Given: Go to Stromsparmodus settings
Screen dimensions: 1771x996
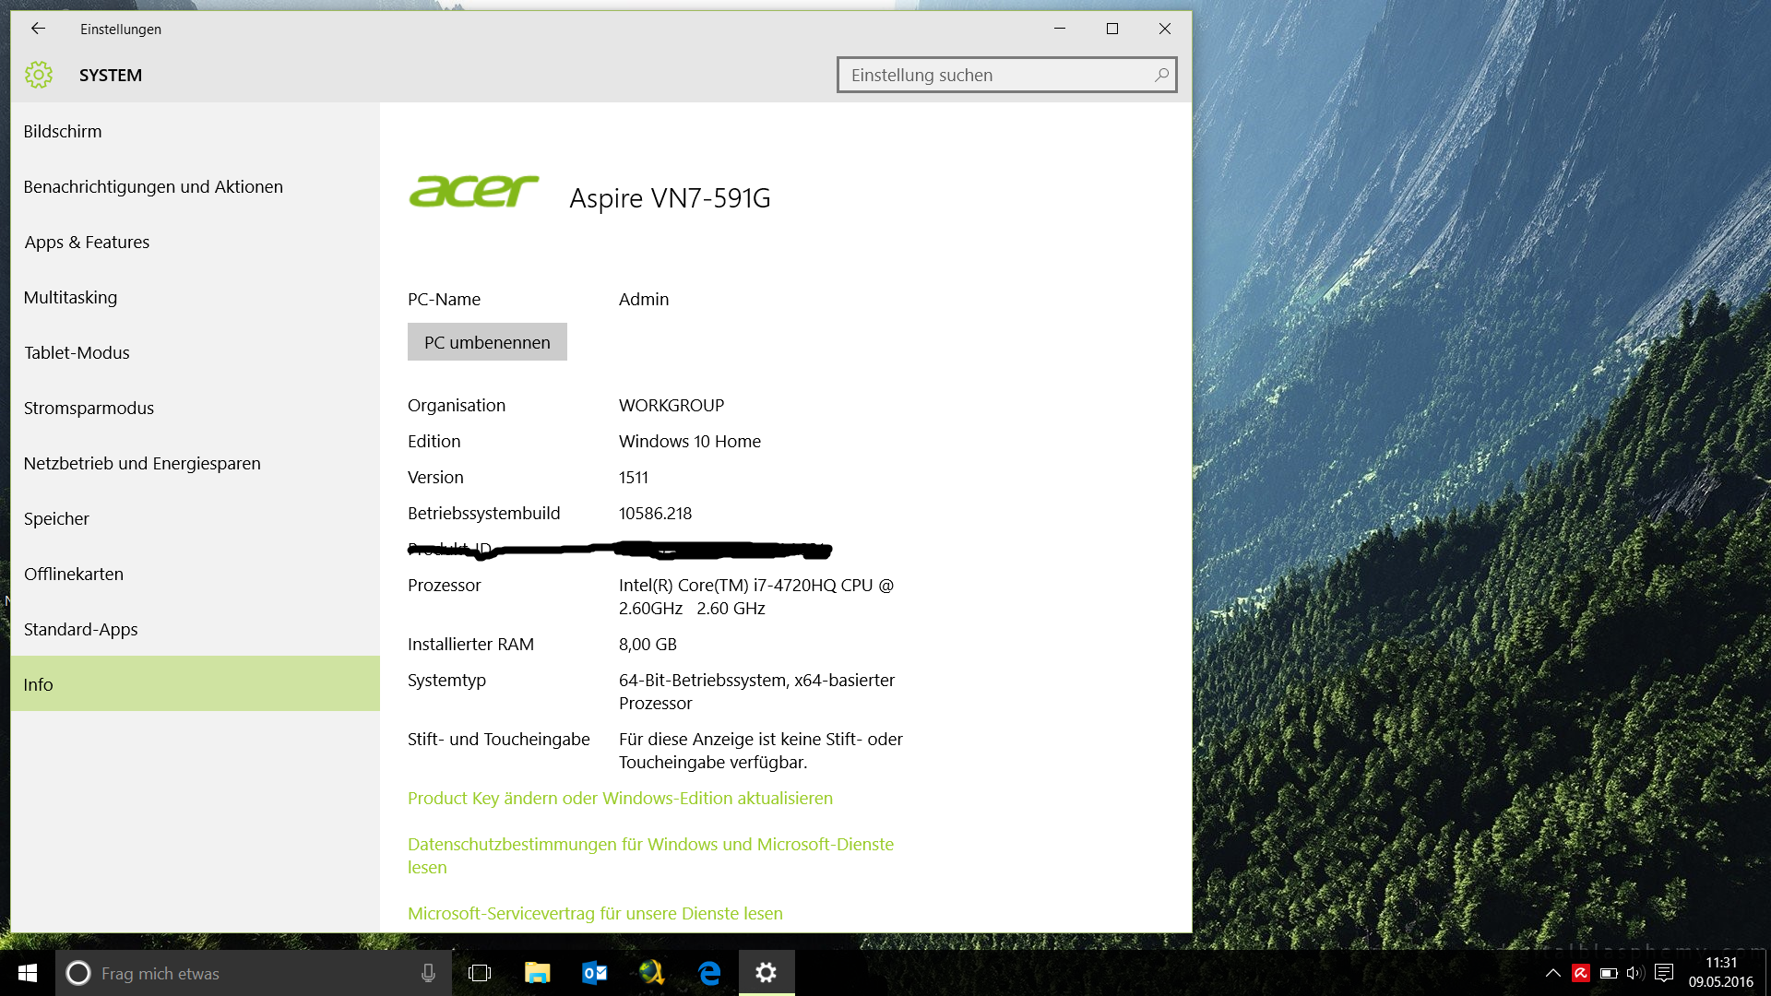Looking at the screenshot, I should click(89, 408).
